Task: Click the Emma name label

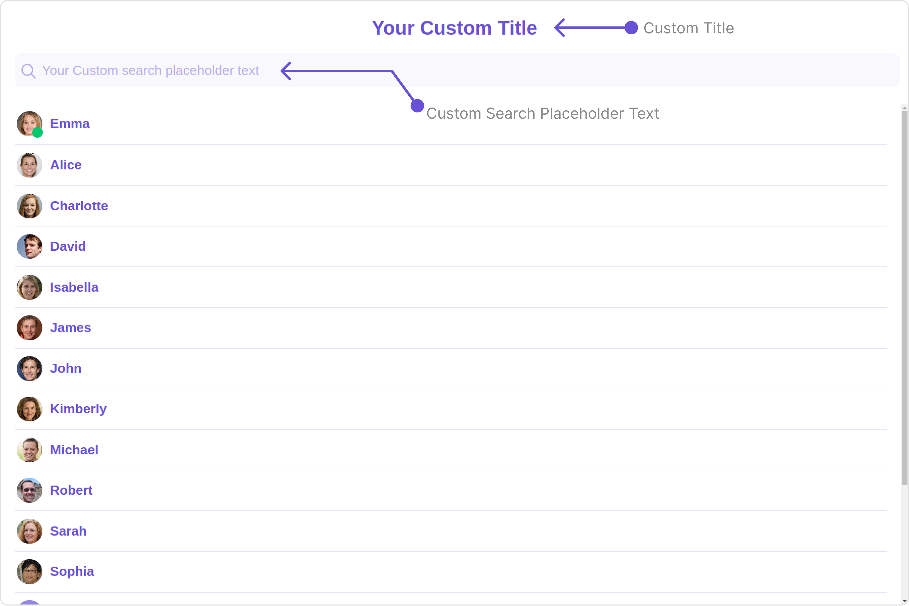Action: (x=70, y=124)
